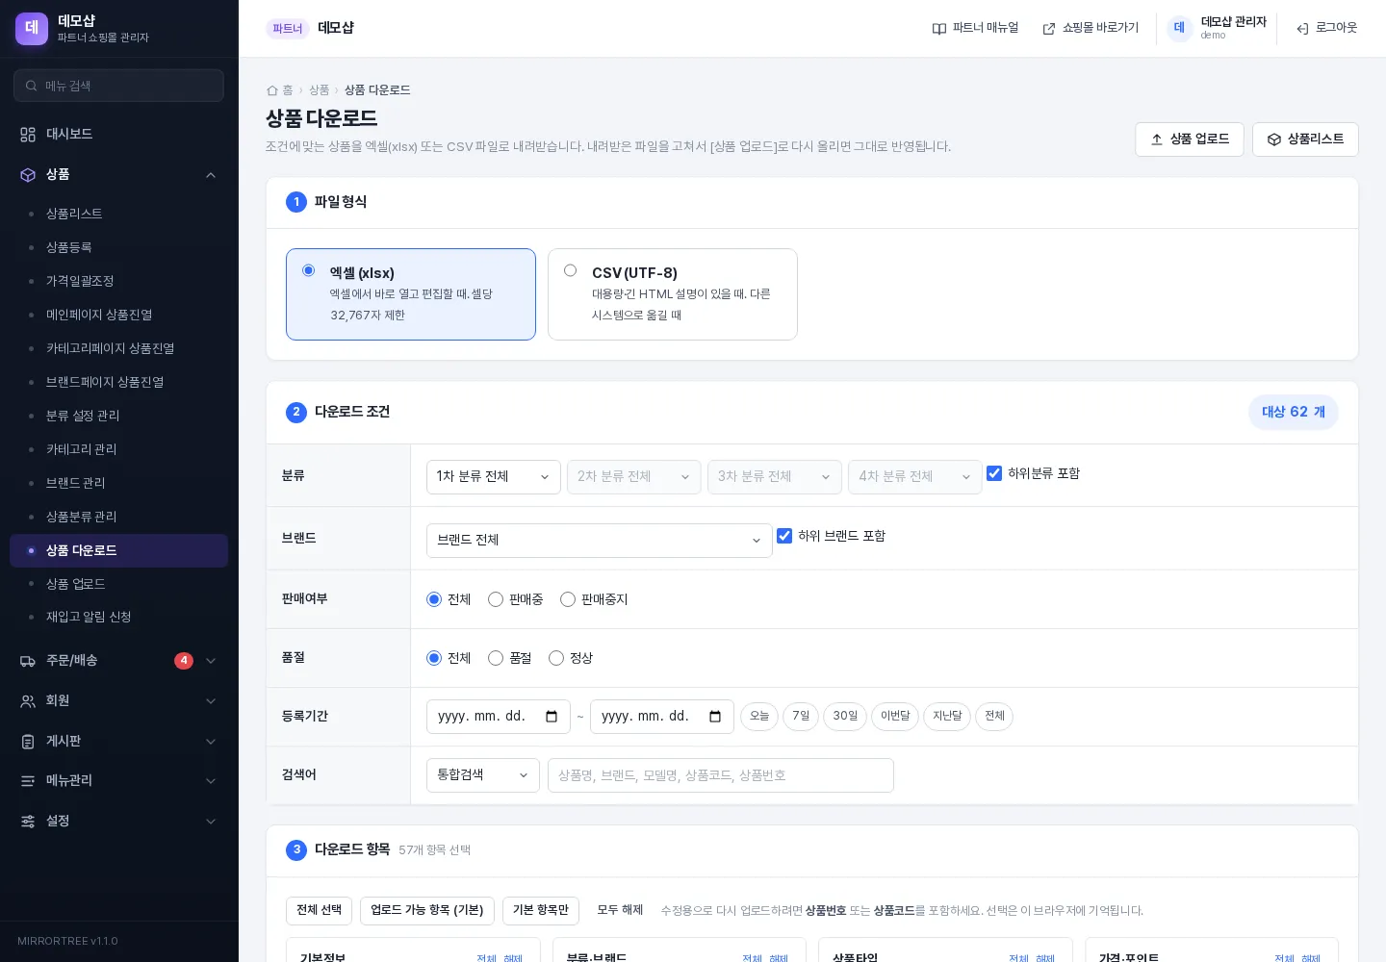Screen dimensions: 1386x962
Task: Click the home icon in breadcrumb
Action: pyautogui.click(x=271, y=90)
